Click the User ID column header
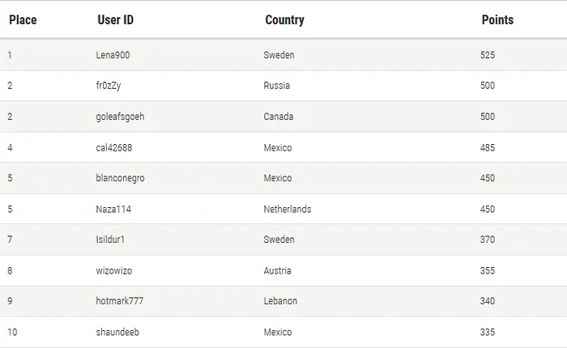 coord(115,20)
